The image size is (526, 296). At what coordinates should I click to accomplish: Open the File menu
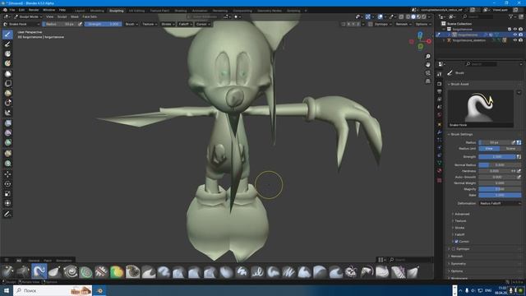[x=12, y=10]
